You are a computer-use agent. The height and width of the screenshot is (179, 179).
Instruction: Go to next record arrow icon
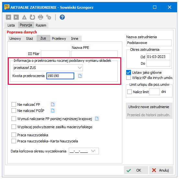coord(16,17)
